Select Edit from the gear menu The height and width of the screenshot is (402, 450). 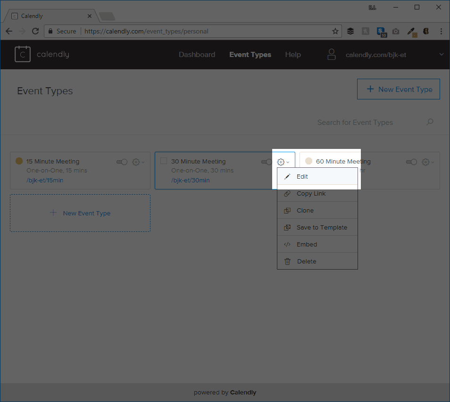pos(317,176)
